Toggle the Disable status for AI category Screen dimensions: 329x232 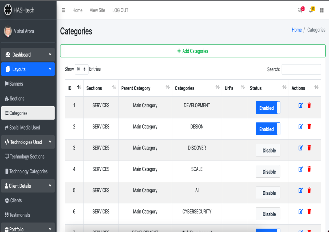coord(268,193)
